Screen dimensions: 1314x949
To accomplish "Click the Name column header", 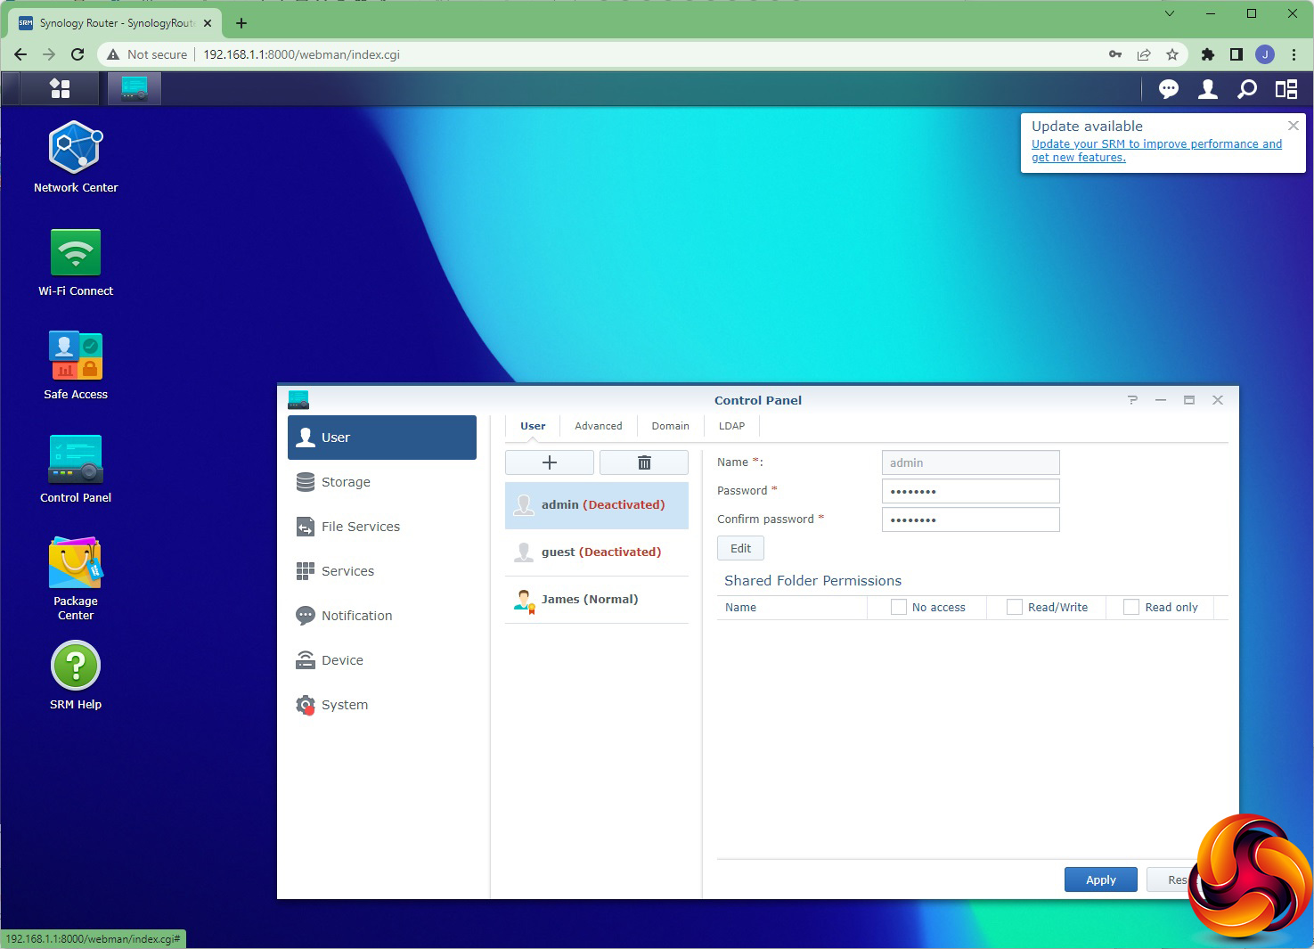I will pyautogui.click(x=792, y=607).
